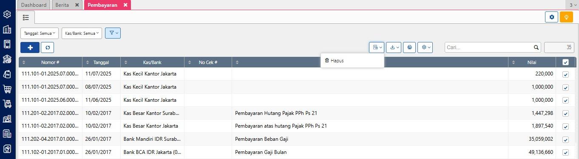Click payment number 111.201-02.2017.02.000...
Image resolution: width=579 pixels, height=159 pixels.
tap(50, 113)
